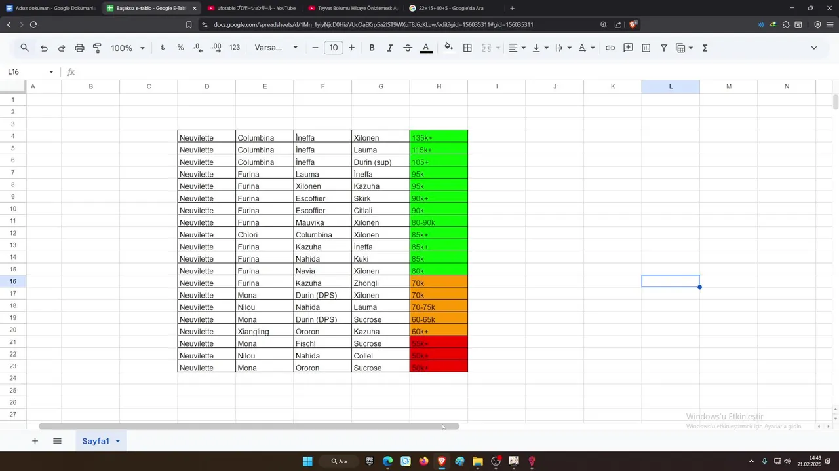Open the search menus magnifier
Viewport: 839px width, 471px height.
(x=24, y=48)
